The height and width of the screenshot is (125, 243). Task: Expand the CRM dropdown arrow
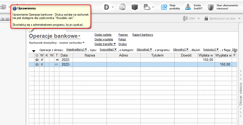coord(199,18)
